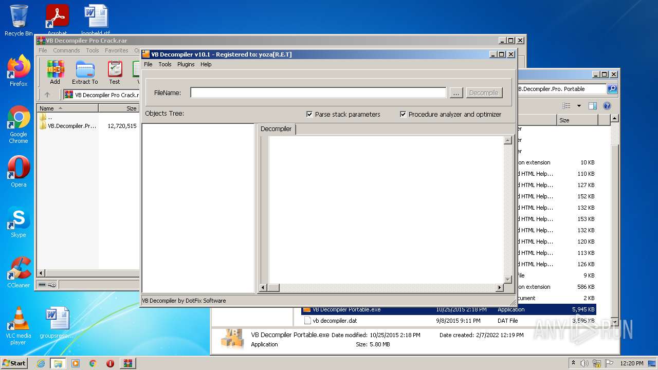Click Size column header in WinRAR
The height and width of the screenshot is (370, 658).
(119, 108)
